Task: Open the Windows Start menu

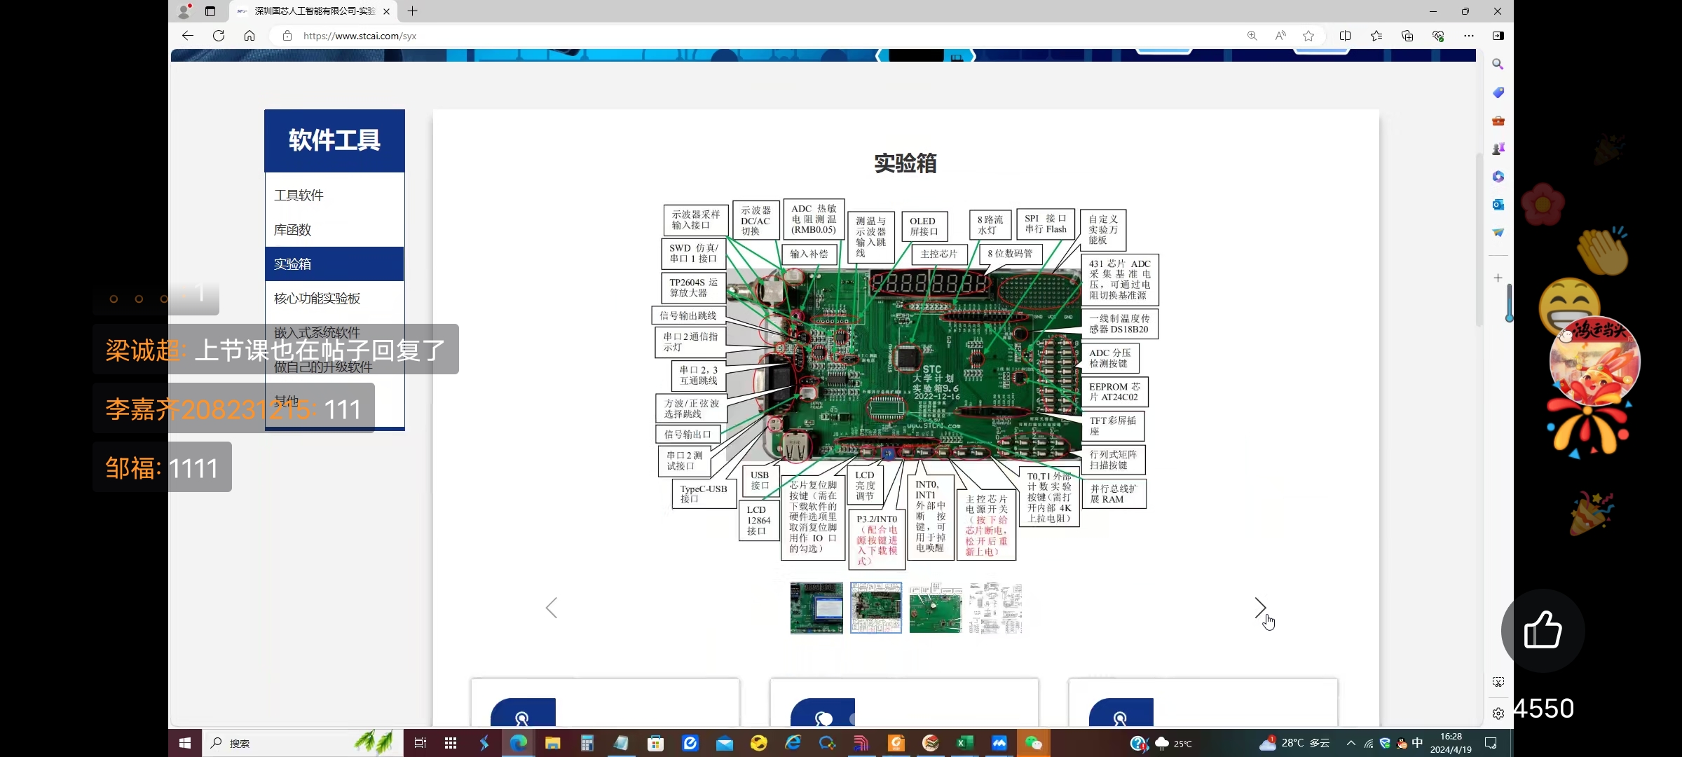Action: point(185,743)
